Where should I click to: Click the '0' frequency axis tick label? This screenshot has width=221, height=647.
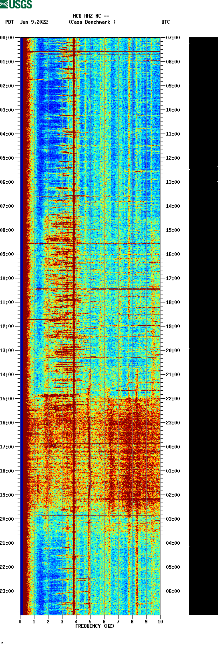point(20,621)
